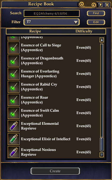Click the scroll down arrow

pos(102,155)
